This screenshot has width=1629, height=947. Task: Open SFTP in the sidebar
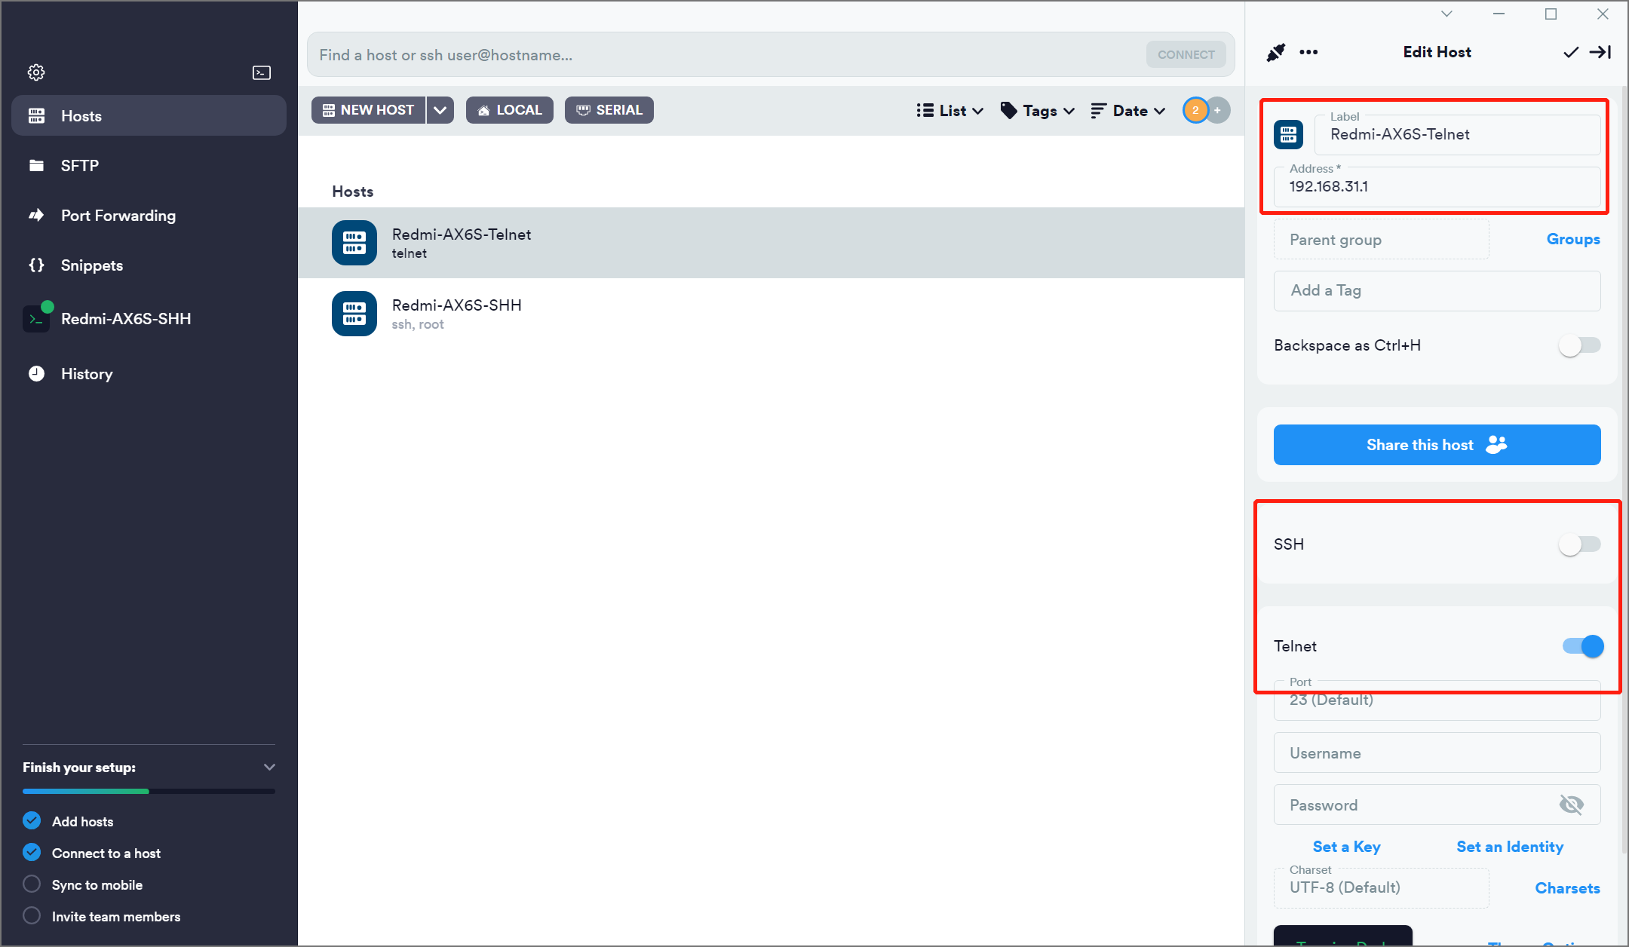[x=79, y=166]
